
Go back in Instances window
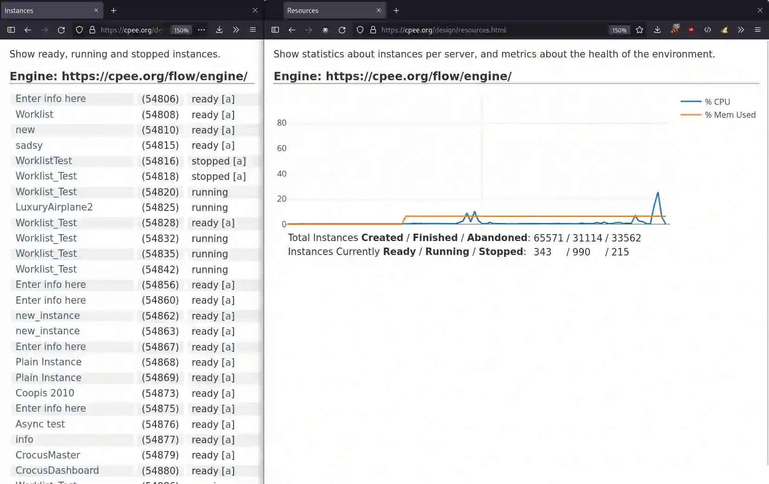coord(28,30)
